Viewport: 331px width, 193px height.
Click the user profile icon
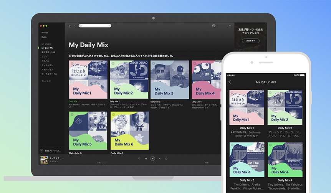pos(213,26)
